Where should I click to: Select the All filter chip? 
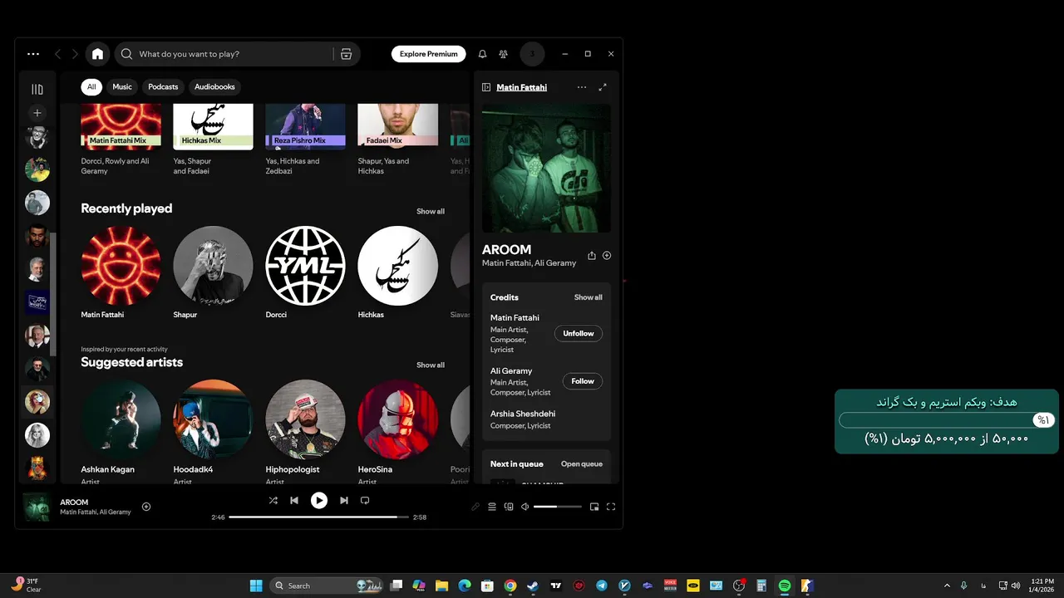click(x=91, y=87)
